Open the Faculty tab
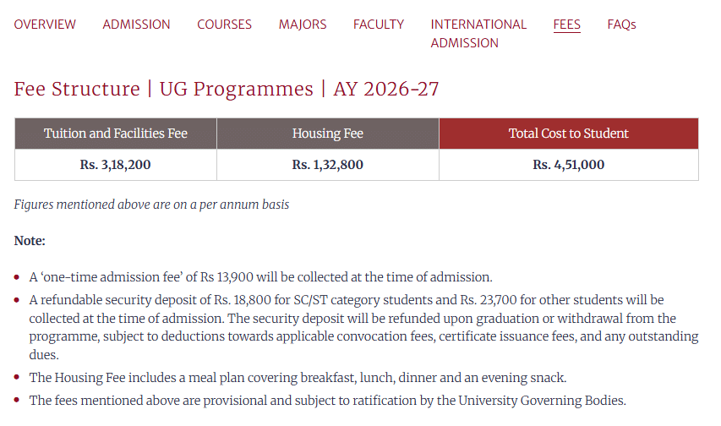Image resolution: width=721 pixels, height=426 pixels. coord(379,25)
